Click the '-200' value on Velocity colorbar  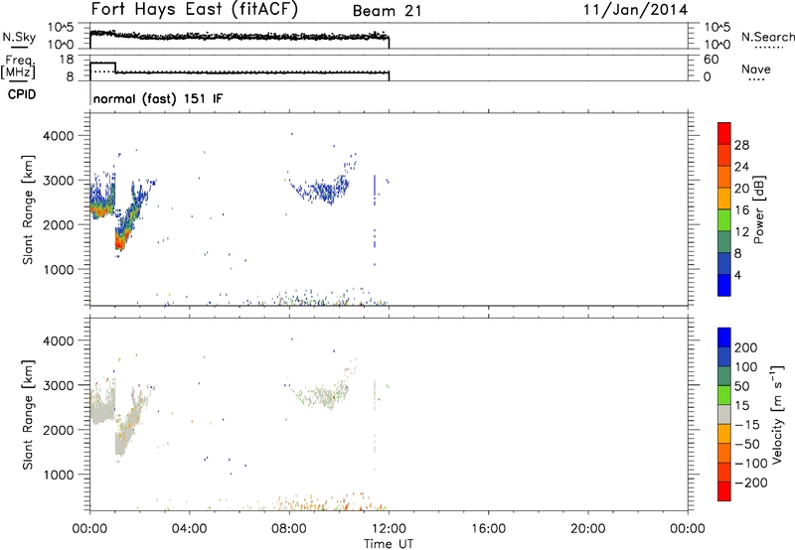pos(750,482)
